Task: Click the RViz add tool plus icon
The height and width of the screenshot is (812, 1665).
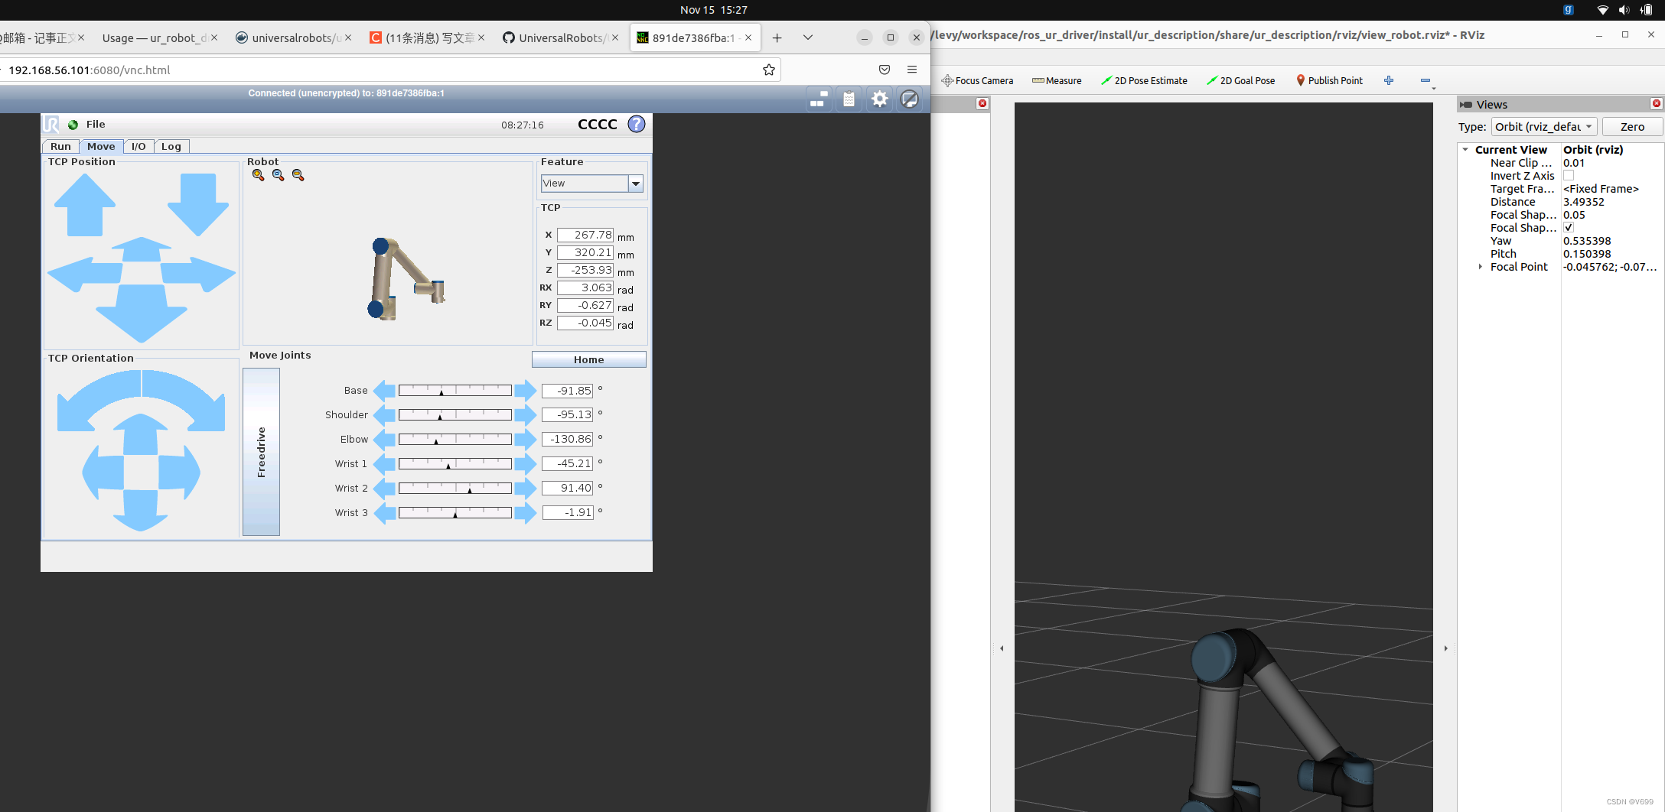Action: coord(1389,80)
